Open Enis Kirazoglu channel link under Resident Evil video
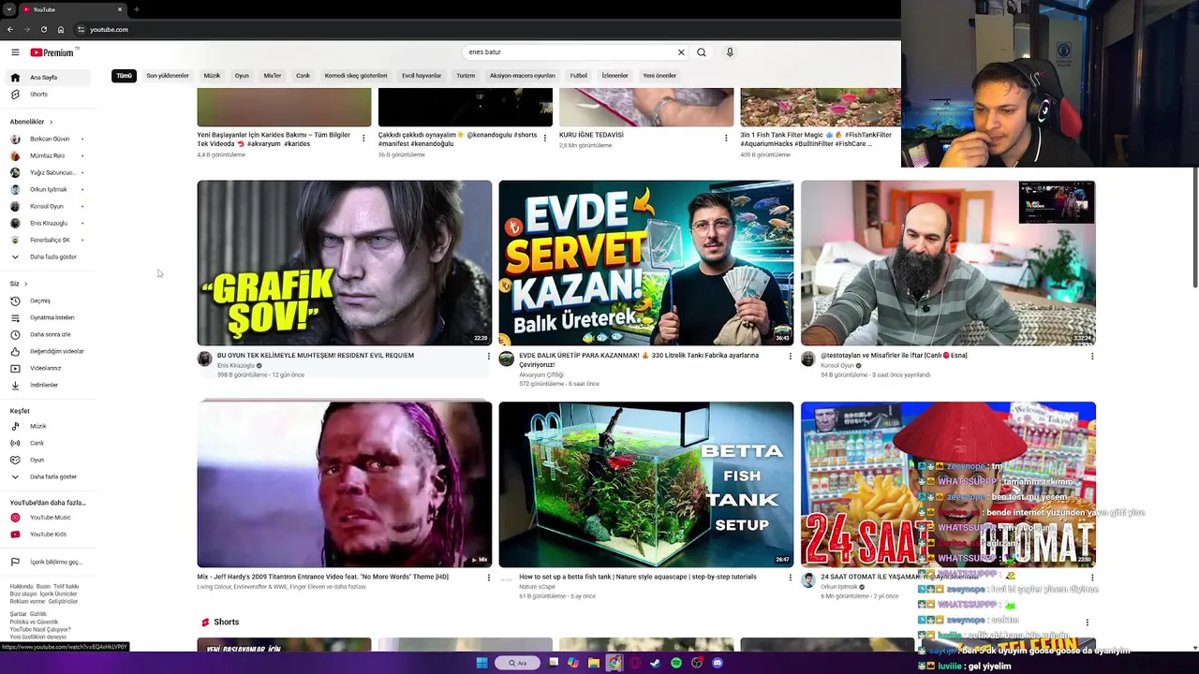The width and height of the screenshot is (1199, 674). (237, 365)
